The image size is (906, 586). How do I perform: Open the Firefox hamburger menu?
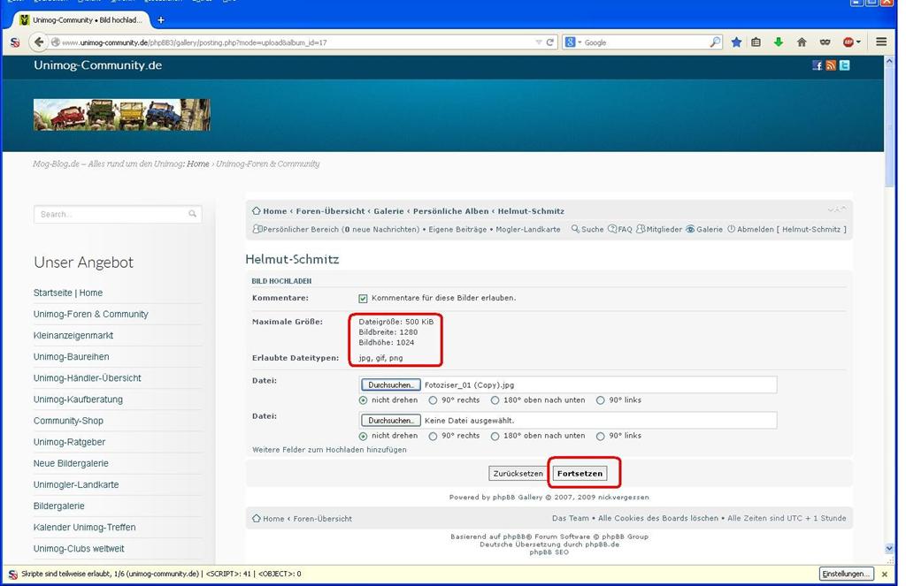click(881, 42)
